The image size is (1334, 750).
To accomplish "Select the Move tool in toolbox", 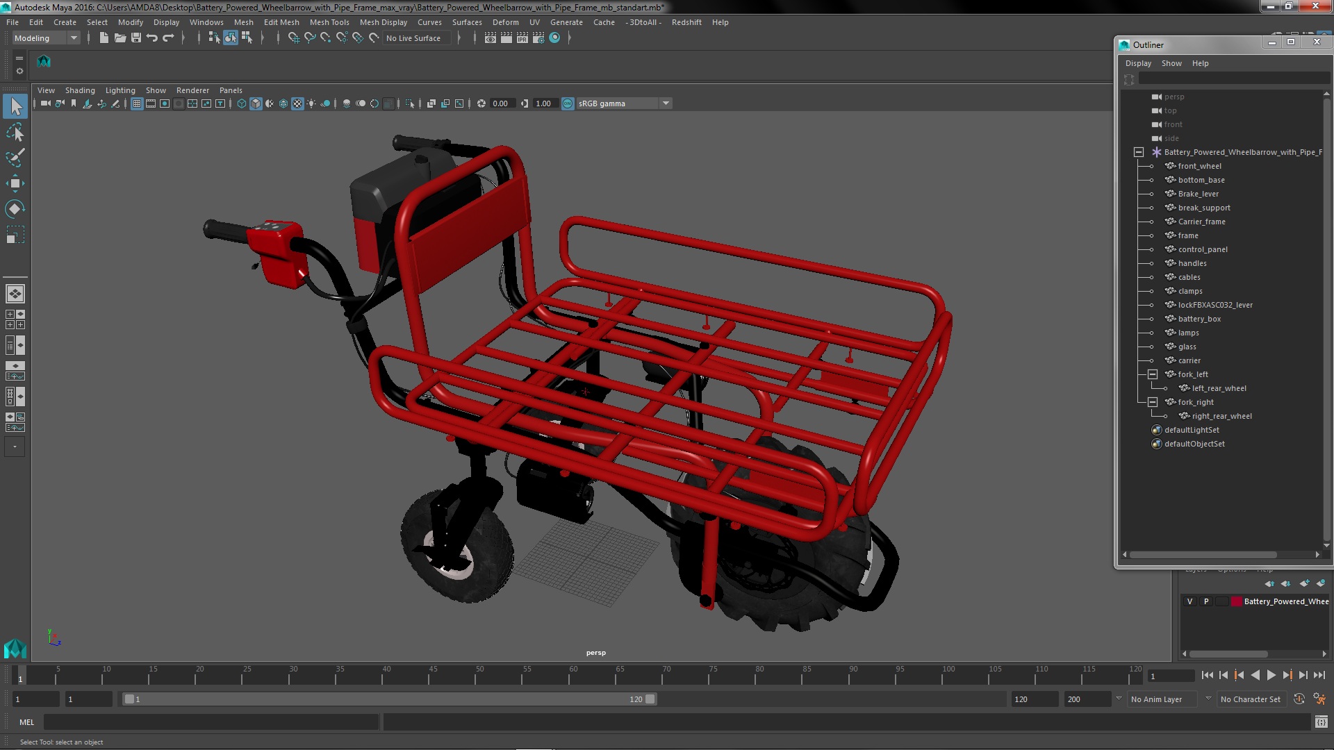I will click(x=15, y=183).
